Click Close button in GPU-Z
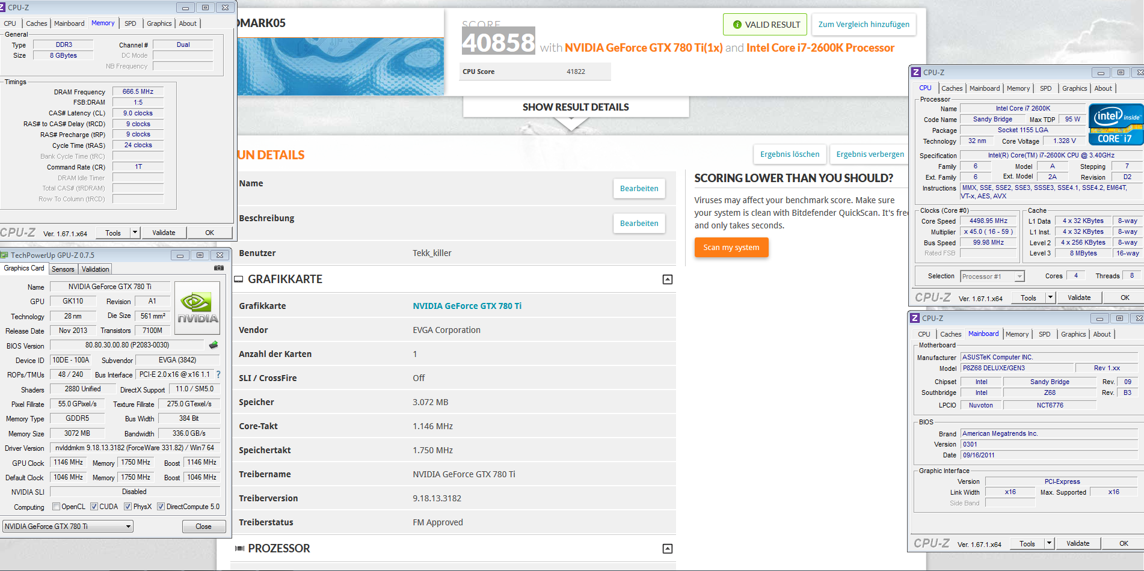This screenshot has height=571, width=1144. tap(204, 527)
